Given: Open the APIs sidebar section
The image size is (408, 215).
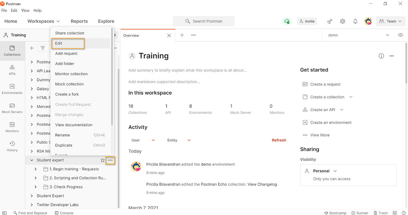Looking at the screenshot, I should point(12,70).
